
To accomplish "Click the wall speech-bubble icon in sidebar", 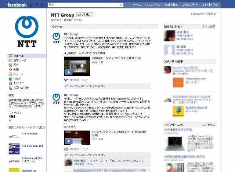I will click(10, 56).
